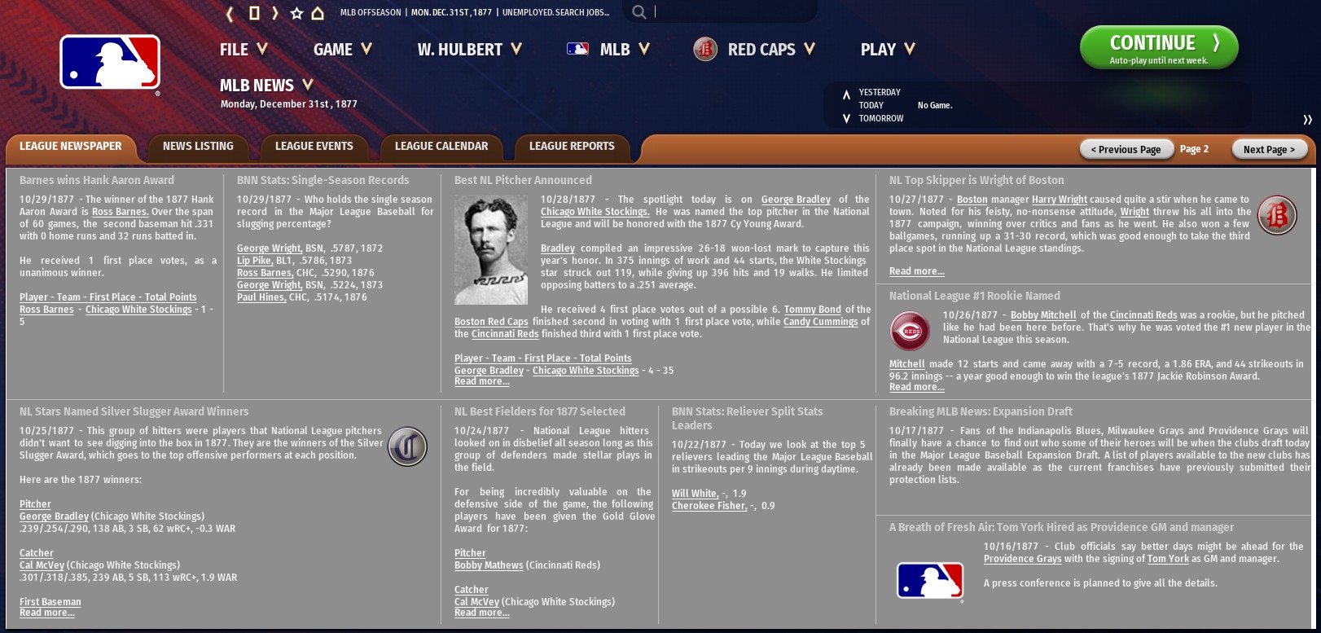1321x633 pixels.
Task: Switch to the League Calendar tab
Action: (x=441, y=147)
